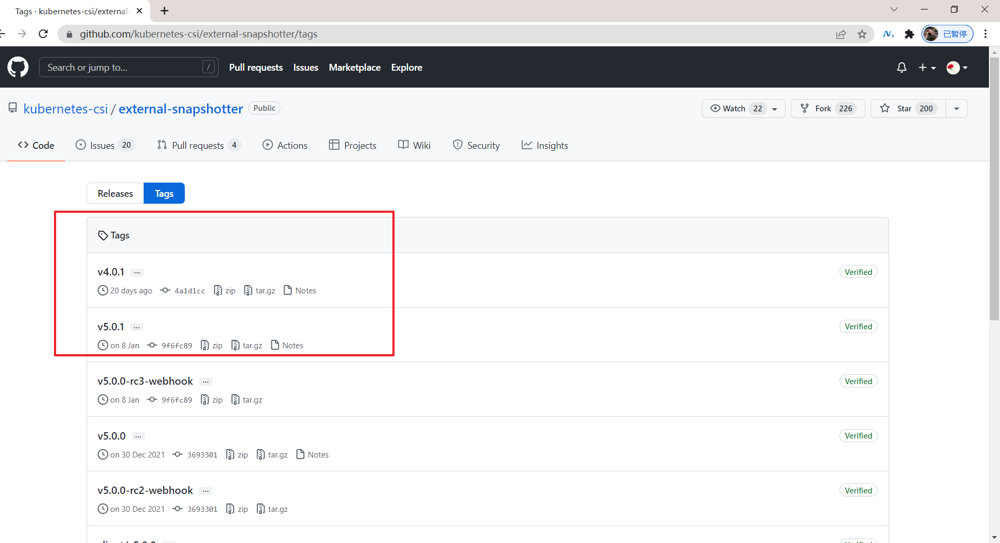The image size is (1000, 543).
Task: Close the Tags browser tab
Action: tap(139, 11)
